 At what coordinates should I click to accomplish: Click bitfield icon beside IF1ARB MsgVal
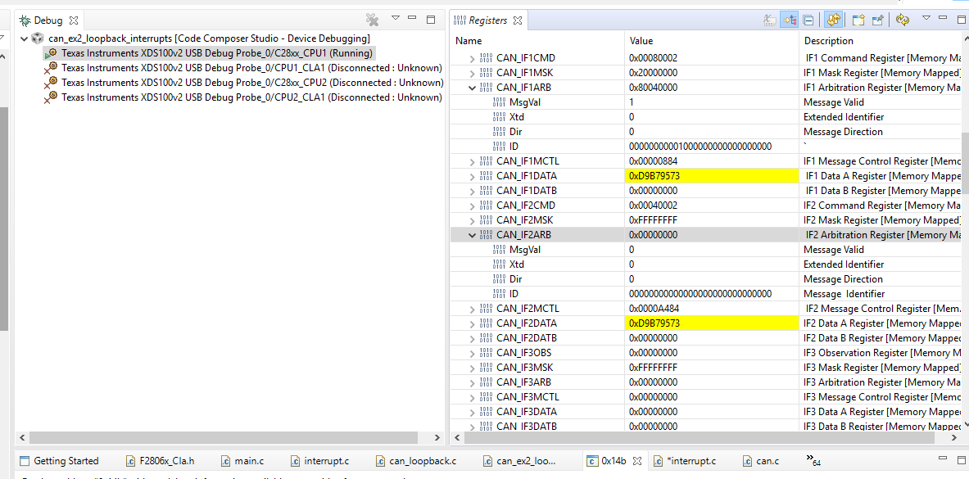(x=500, y=102)
